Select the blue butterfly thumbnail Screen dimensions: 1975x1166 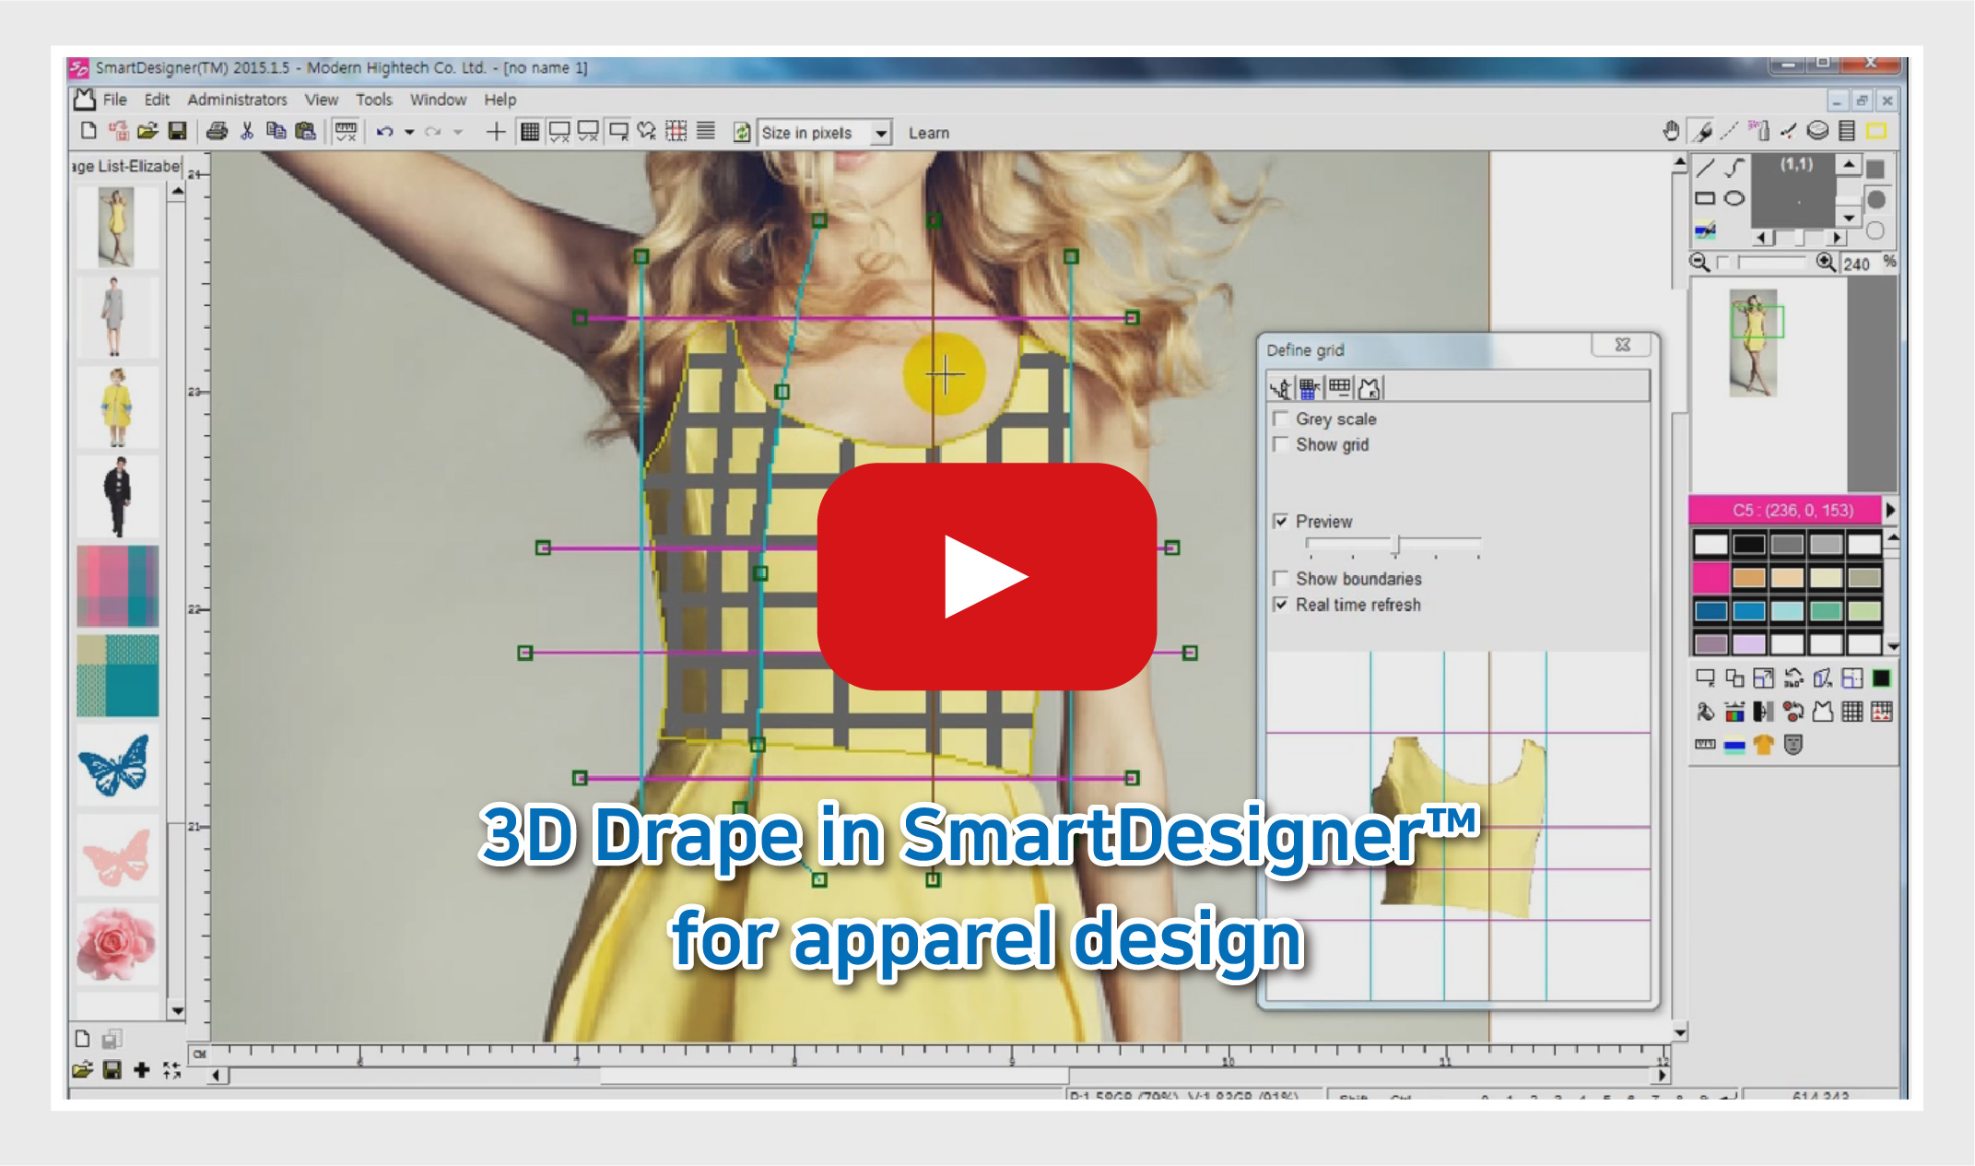click(117, 766)
